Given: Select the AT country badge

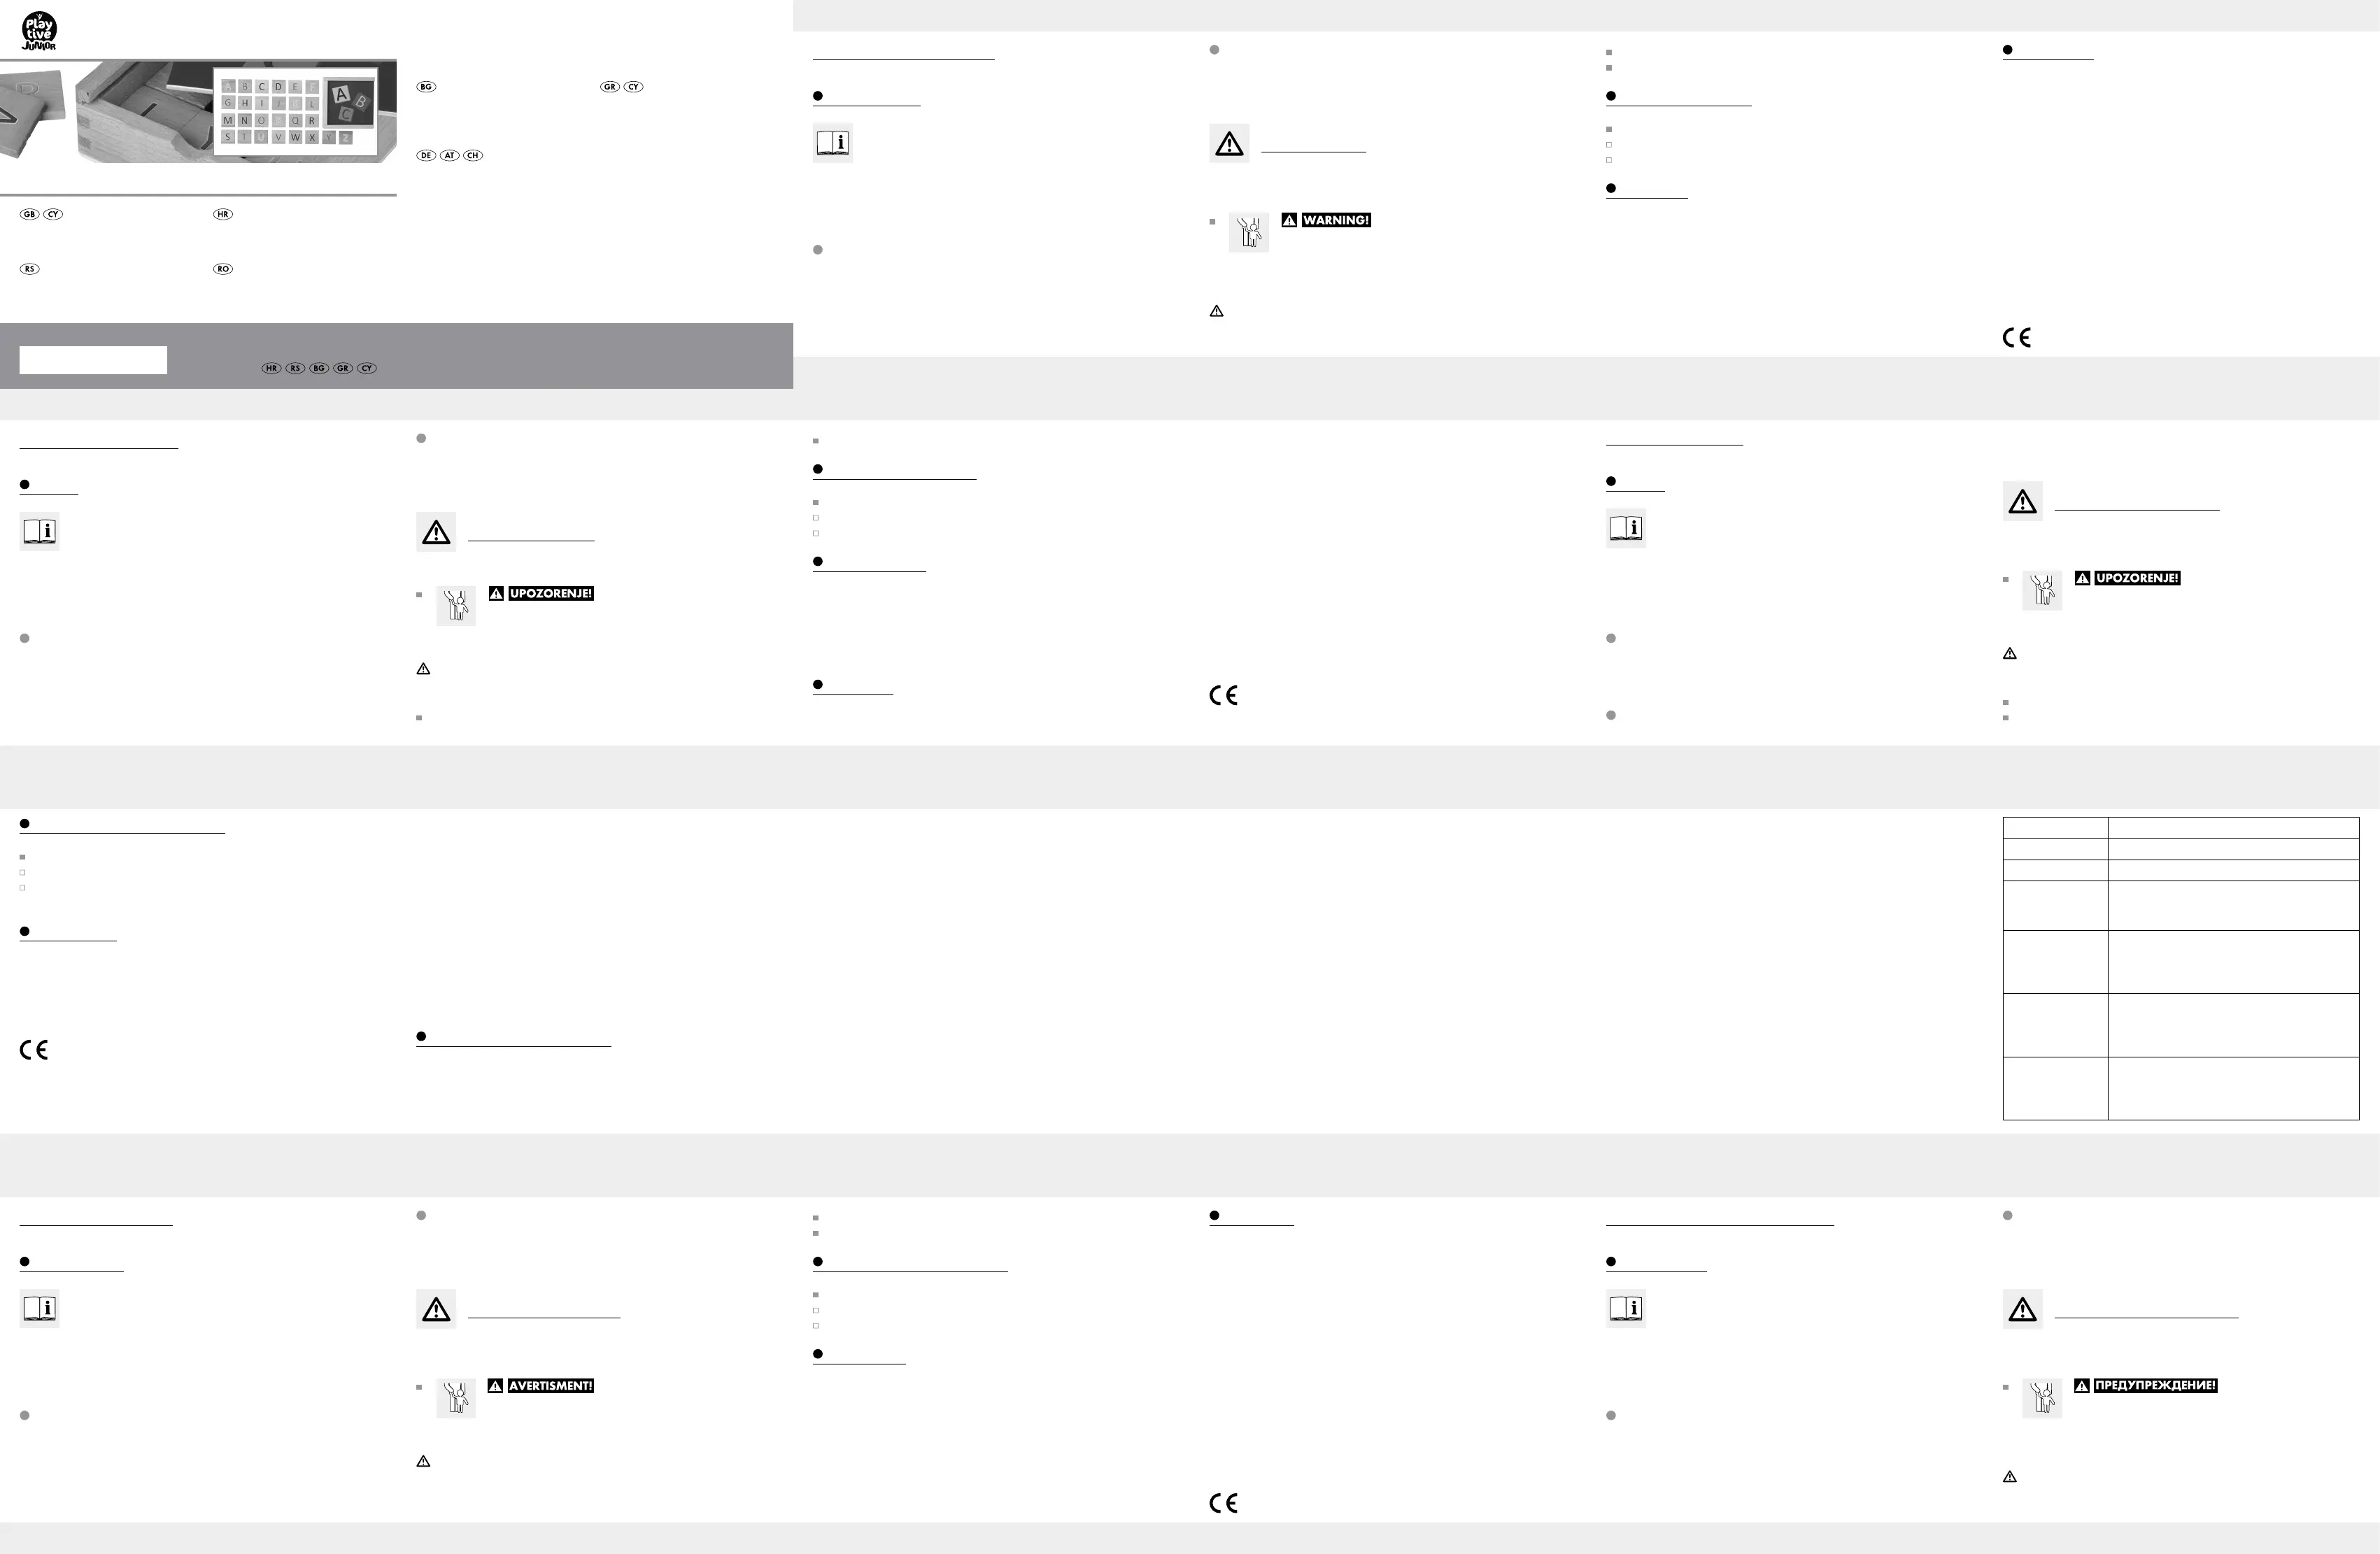Looking at the screenshot, I should coord(450,155).
